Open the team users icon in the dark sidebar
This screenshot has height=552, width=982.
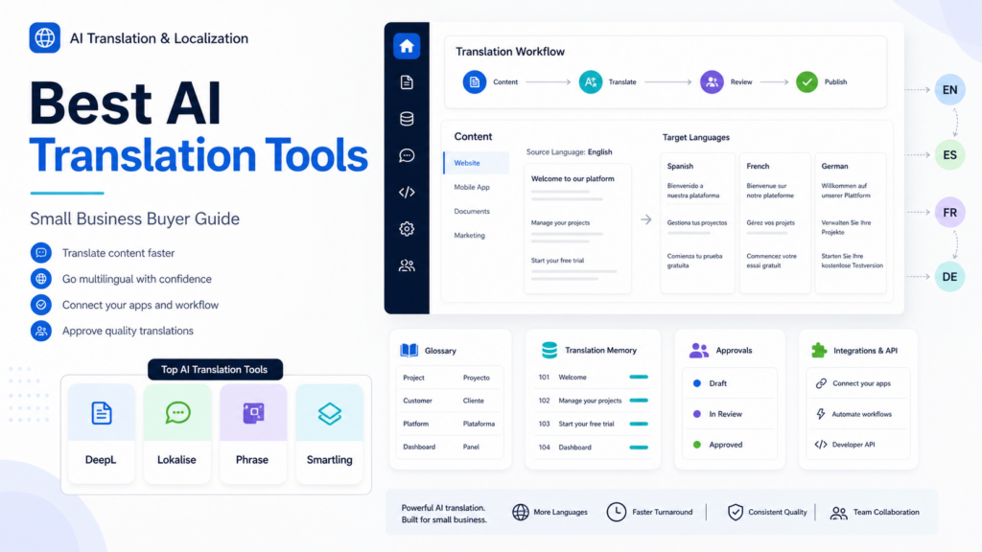[x=407, y=265]
